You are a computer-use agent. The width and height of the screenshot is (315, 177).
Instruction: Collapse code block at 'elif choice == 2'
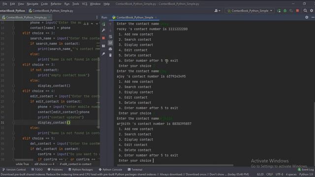coord(13,33)
